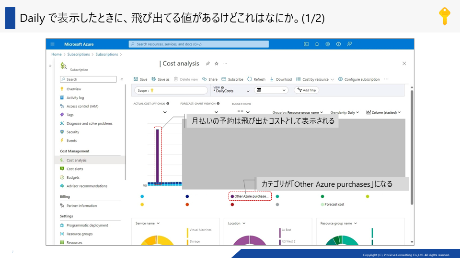Open Service name chart dropdown
The height and width of the screenshot is (258, 460).
148,223
